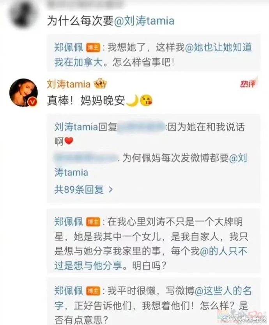The image size is (269, 325).
Task: Click the kissing face emoji
Action: [x=146, y=100]
